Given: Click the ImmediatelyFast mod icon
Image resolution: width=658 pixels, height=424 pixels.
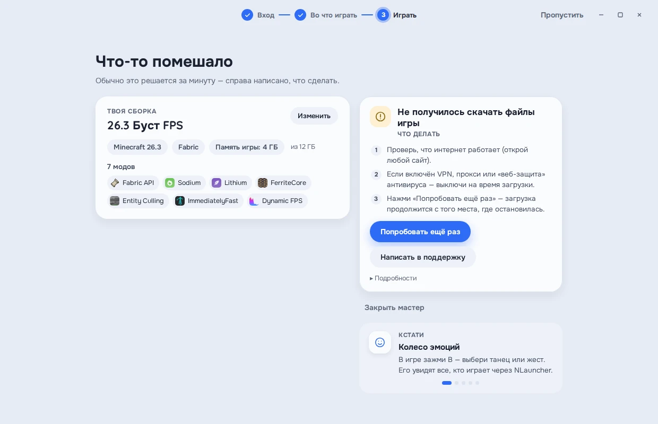Looking at the screenshot, I should 180,201.
